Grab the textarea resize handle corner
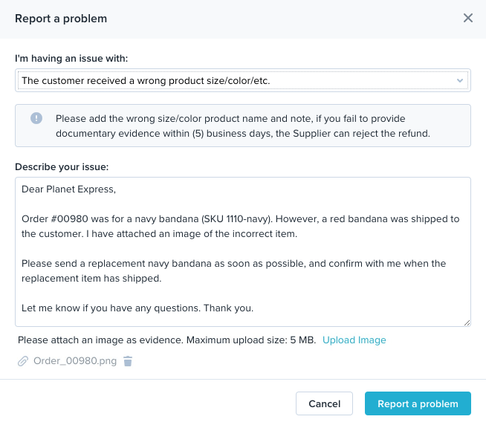486x425 pixels. point(467,322)
